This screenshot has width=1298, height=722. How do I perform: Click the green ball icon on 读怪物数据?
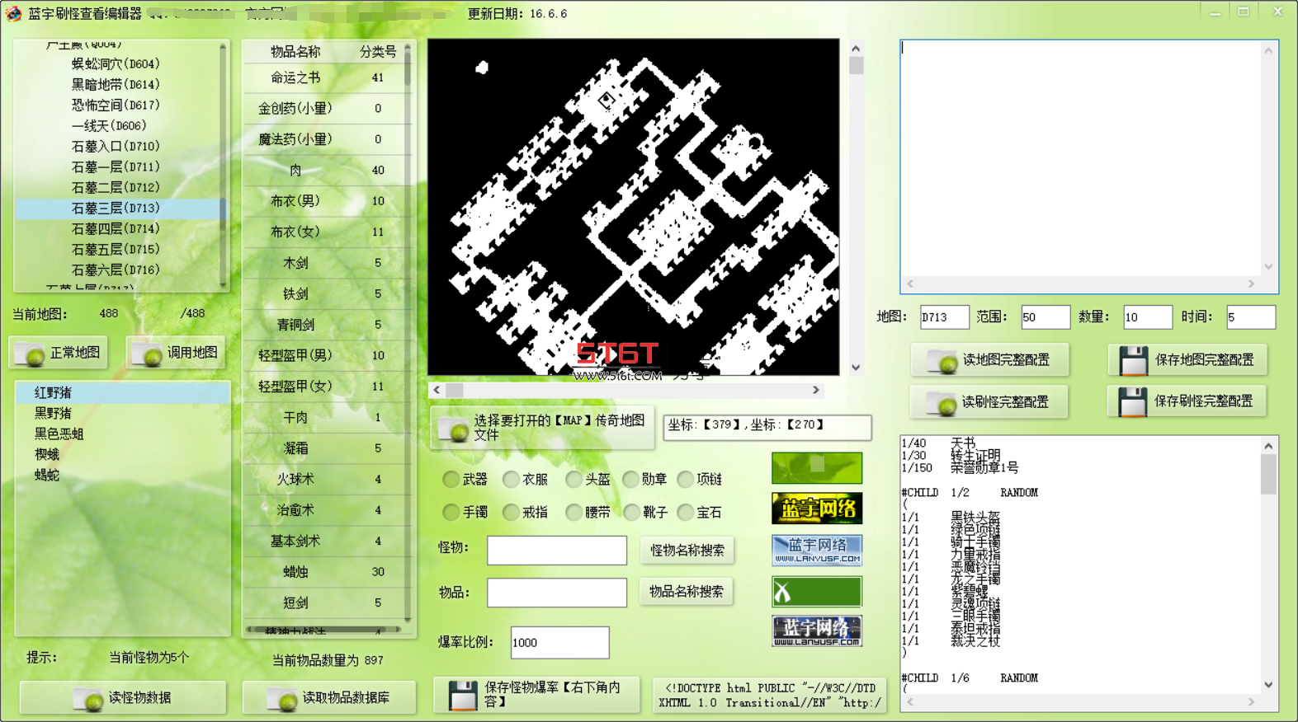[x=92, y=700]
